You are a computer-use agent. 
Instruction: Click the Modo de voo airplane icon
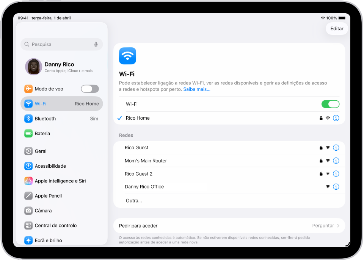(28, 89)
